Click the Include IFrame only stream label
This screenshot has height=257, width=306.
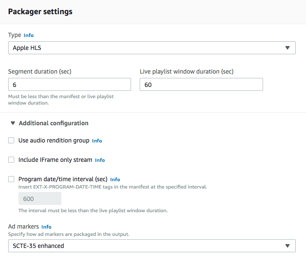tap(55, 160)
